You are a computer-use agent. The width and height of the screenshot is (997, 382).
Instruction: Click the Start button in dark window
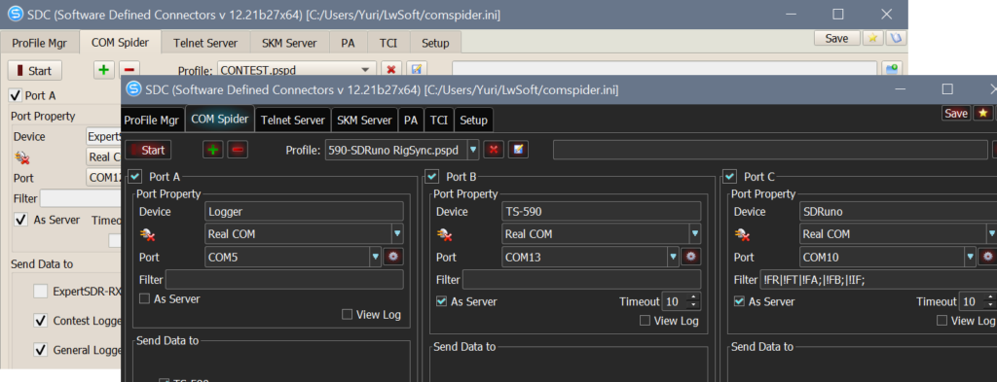[148, 150]
